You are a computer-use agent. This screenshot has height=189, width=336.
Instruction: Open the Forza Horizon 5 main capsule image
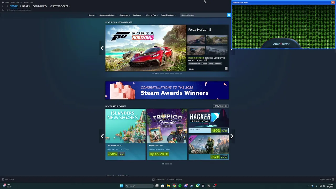(146, 48)
